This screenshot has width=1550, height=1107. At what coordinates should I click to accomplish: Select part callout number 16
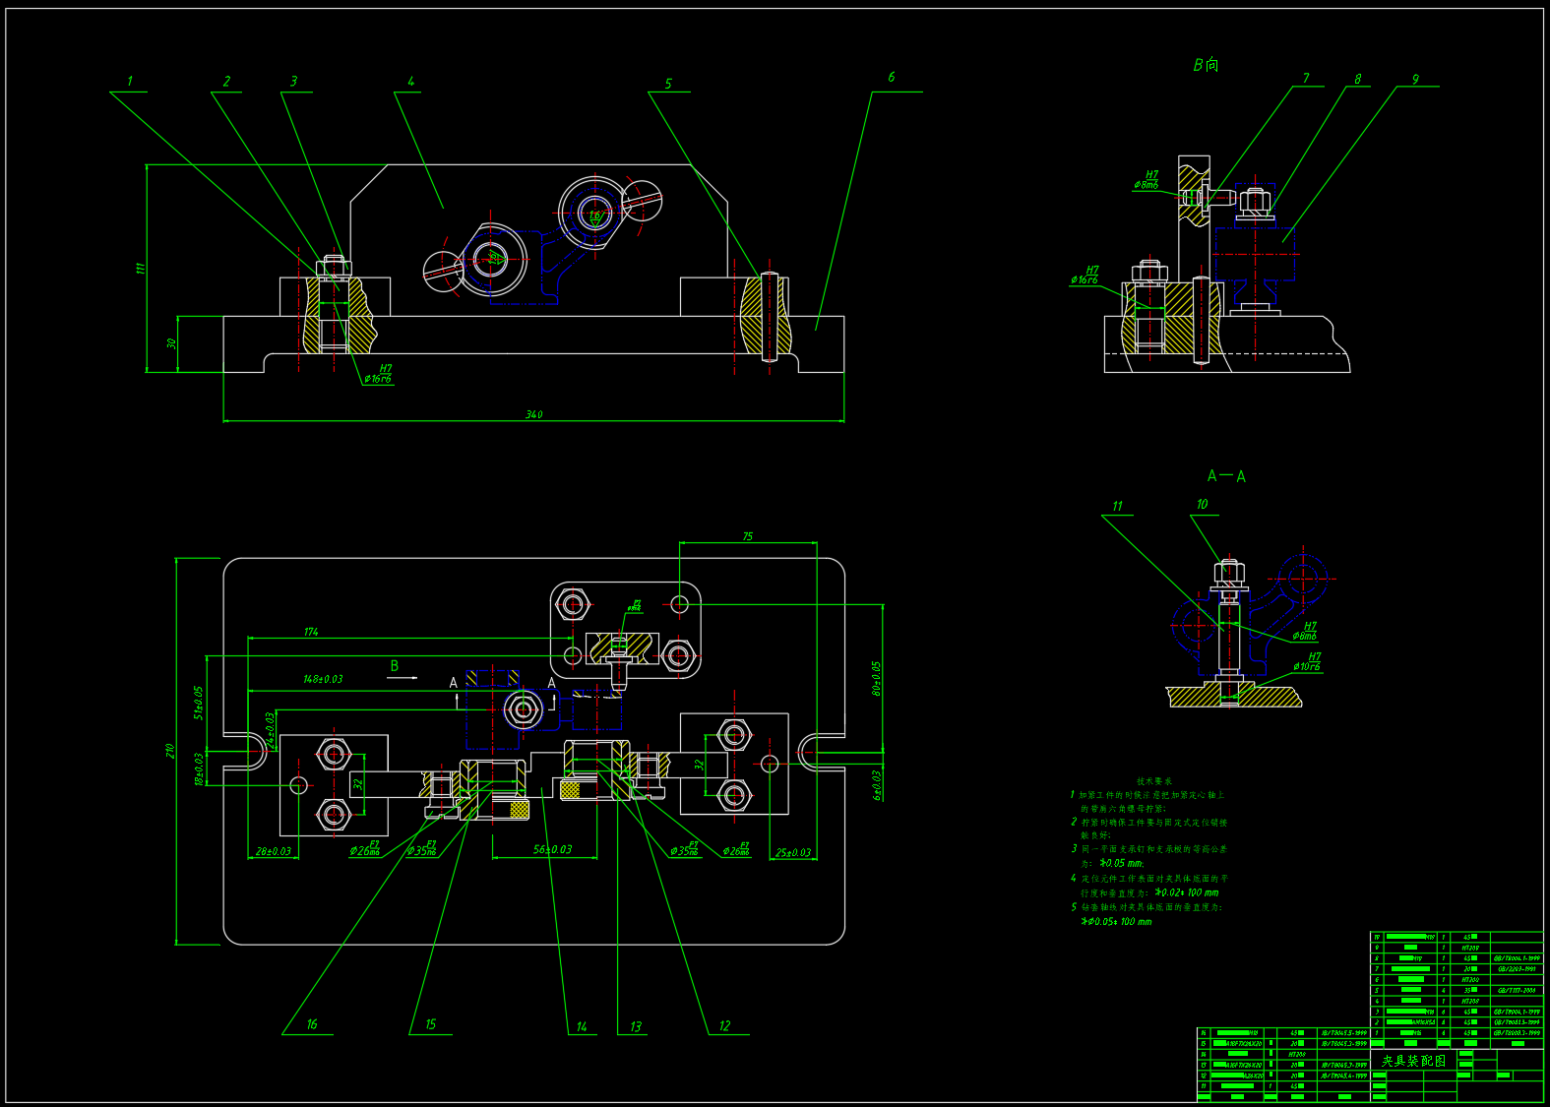(x=311, y=1024)
